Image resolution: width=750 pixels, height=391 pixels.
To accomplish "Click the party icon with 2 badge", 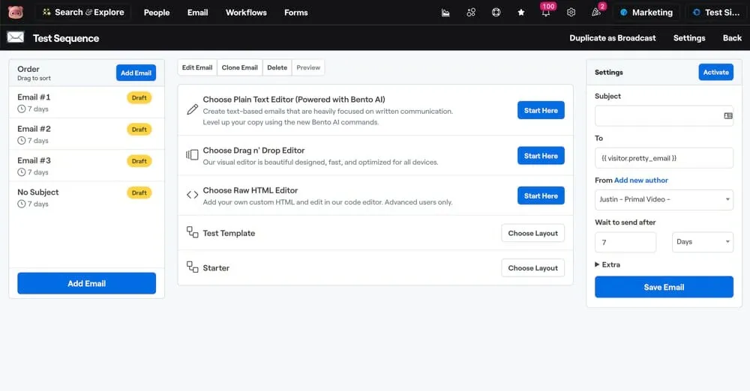I will [x=596, y=13].
